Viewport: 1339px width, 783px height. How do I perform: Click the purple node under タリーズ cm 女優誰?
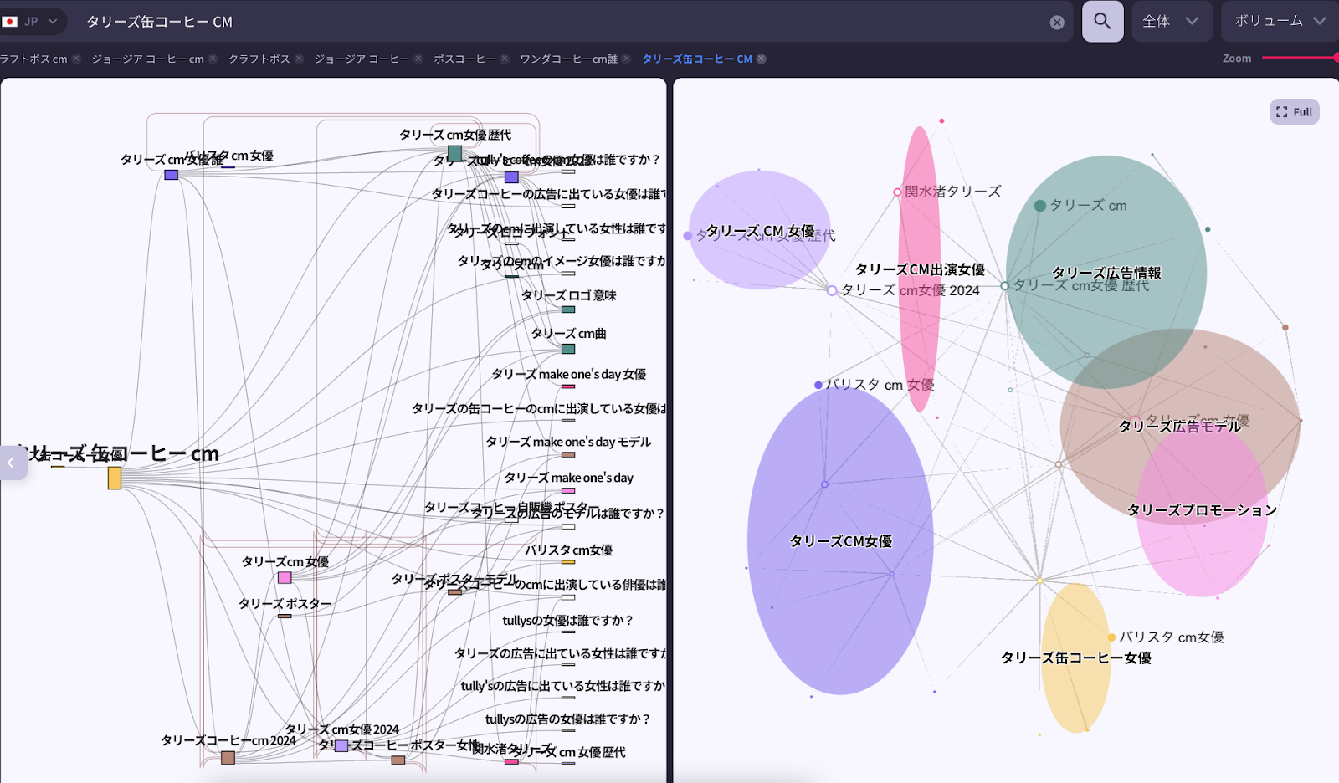tap(172, 175)
